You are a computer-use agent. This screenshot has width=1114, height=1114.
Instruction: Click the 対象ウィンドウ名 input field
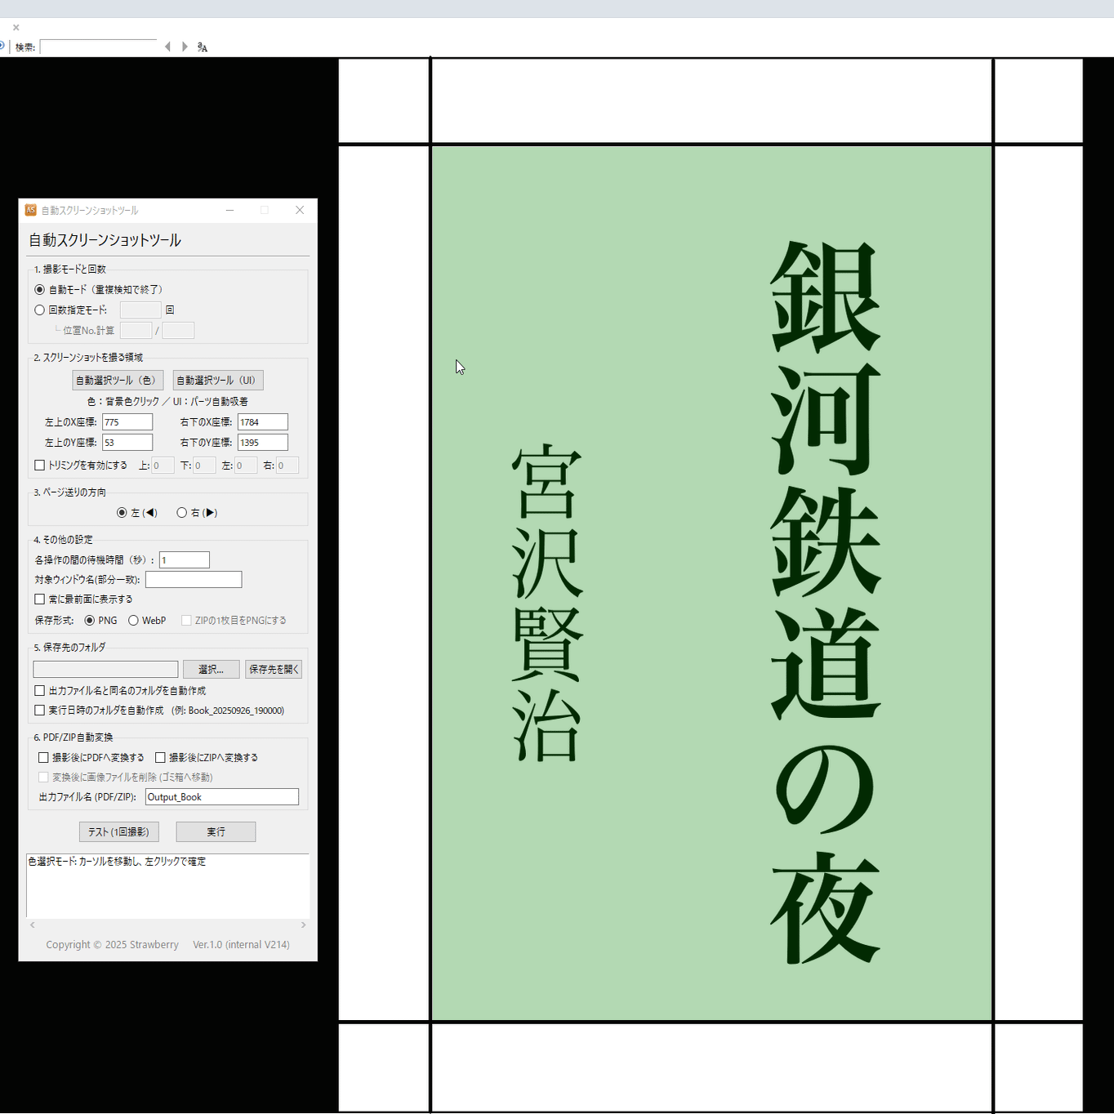click(x=194, y=580)
